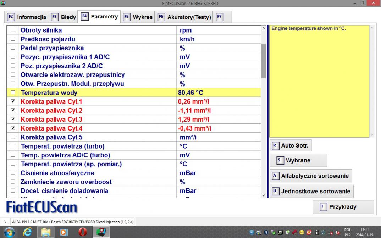Check the Obroty silnika checkbox
The image size is (381, 238).
(x=13, y=30)
